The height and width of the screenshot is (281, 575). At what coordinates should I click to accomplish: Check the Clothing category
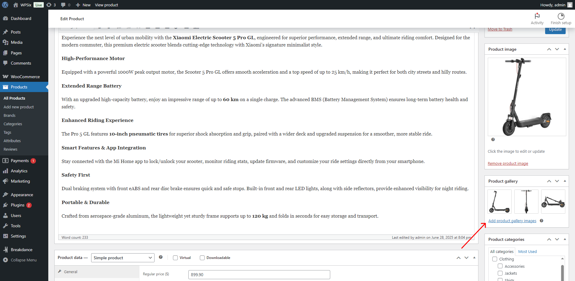(495, 259)
